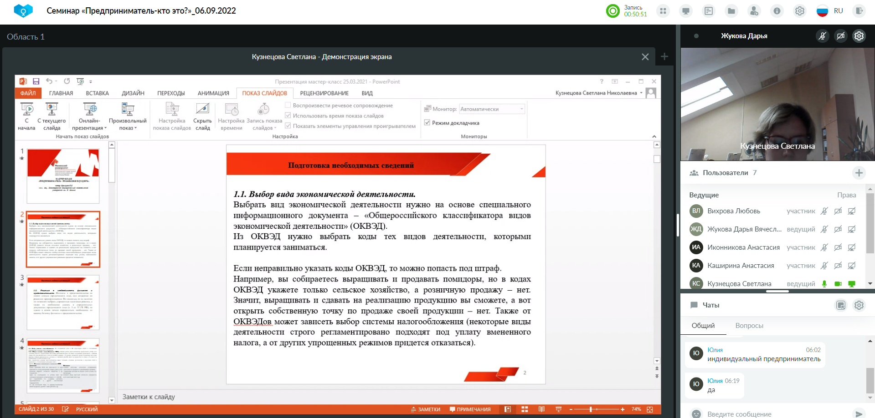Toggle microphone for Жукова Дарья video panel

[x=823, y=36]
